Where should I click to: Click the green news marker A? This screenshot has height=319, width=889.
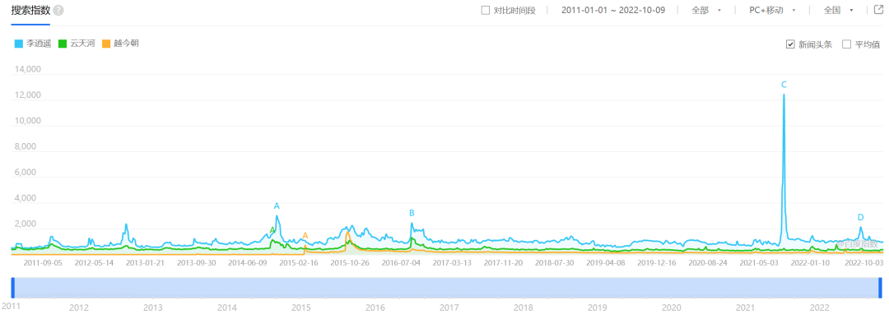272,230
